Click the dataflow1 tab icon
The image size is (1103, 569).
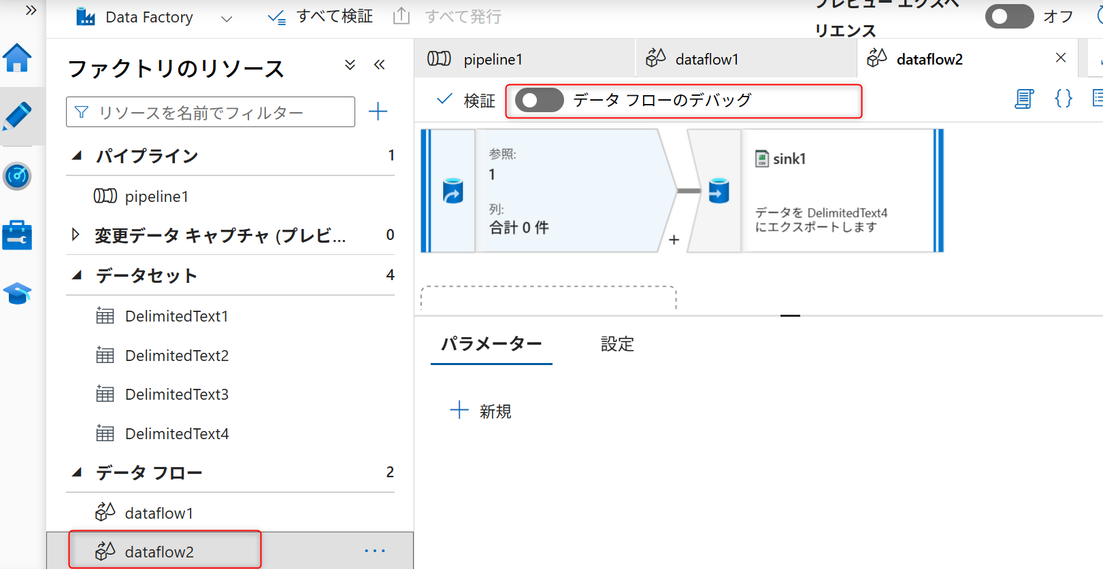655,58
